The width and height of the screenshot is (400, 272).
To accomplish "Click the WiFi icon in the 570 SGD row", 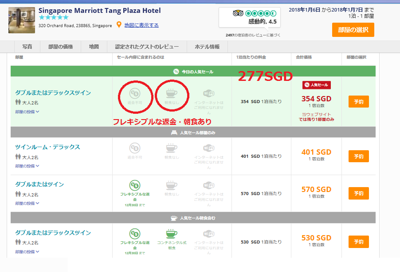I will [209, 185].
